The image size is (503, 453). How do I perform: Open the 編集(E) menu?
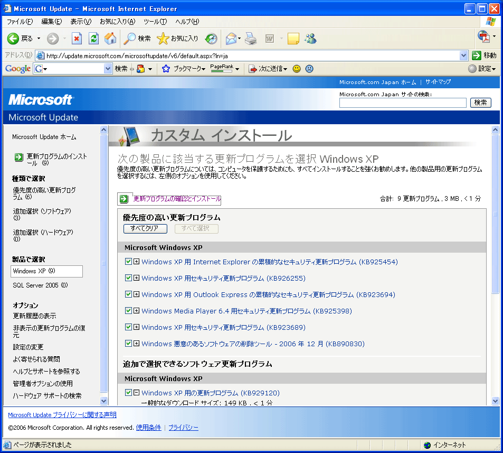tap(52, 22)
